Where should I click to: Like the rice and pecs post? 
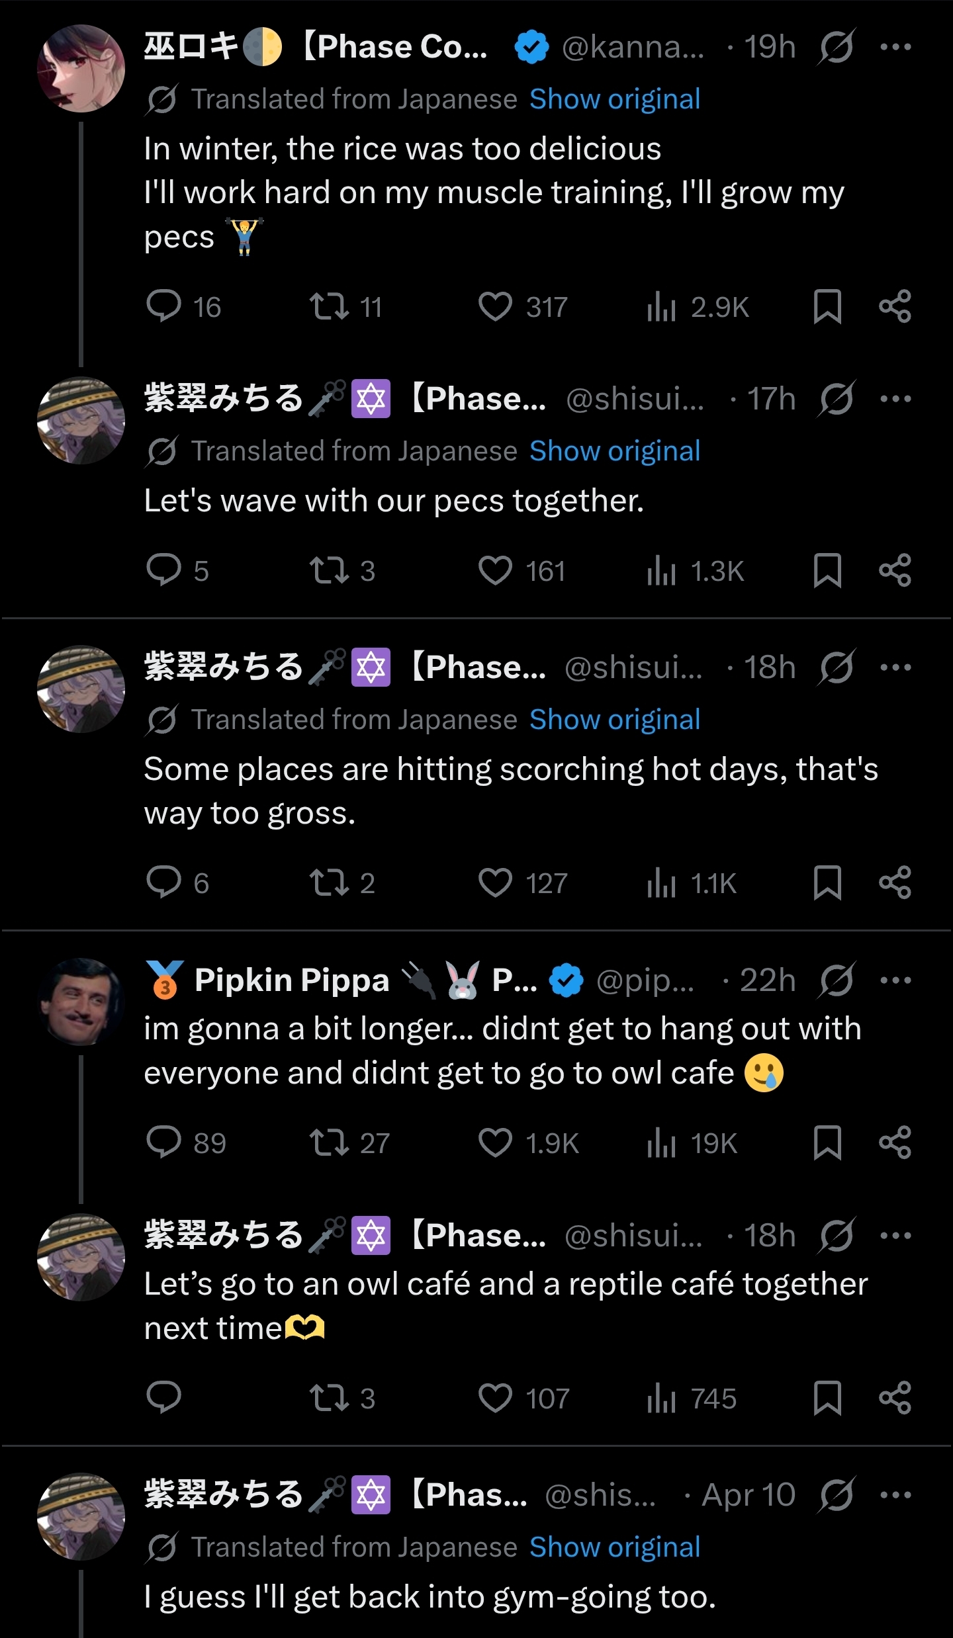[523, 307]
